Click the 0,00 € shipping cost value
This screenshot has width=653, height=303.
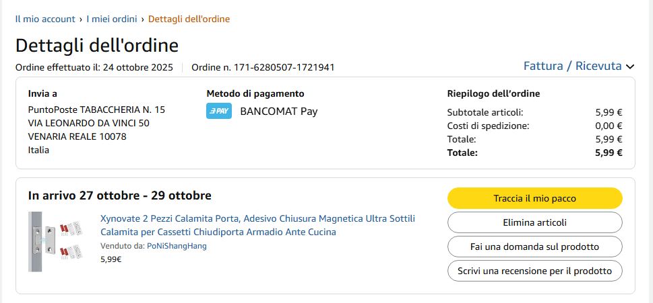[x=609, y=126]
